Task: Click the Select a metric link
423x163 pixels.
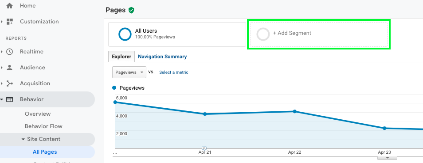Action: tap(174, 72)
